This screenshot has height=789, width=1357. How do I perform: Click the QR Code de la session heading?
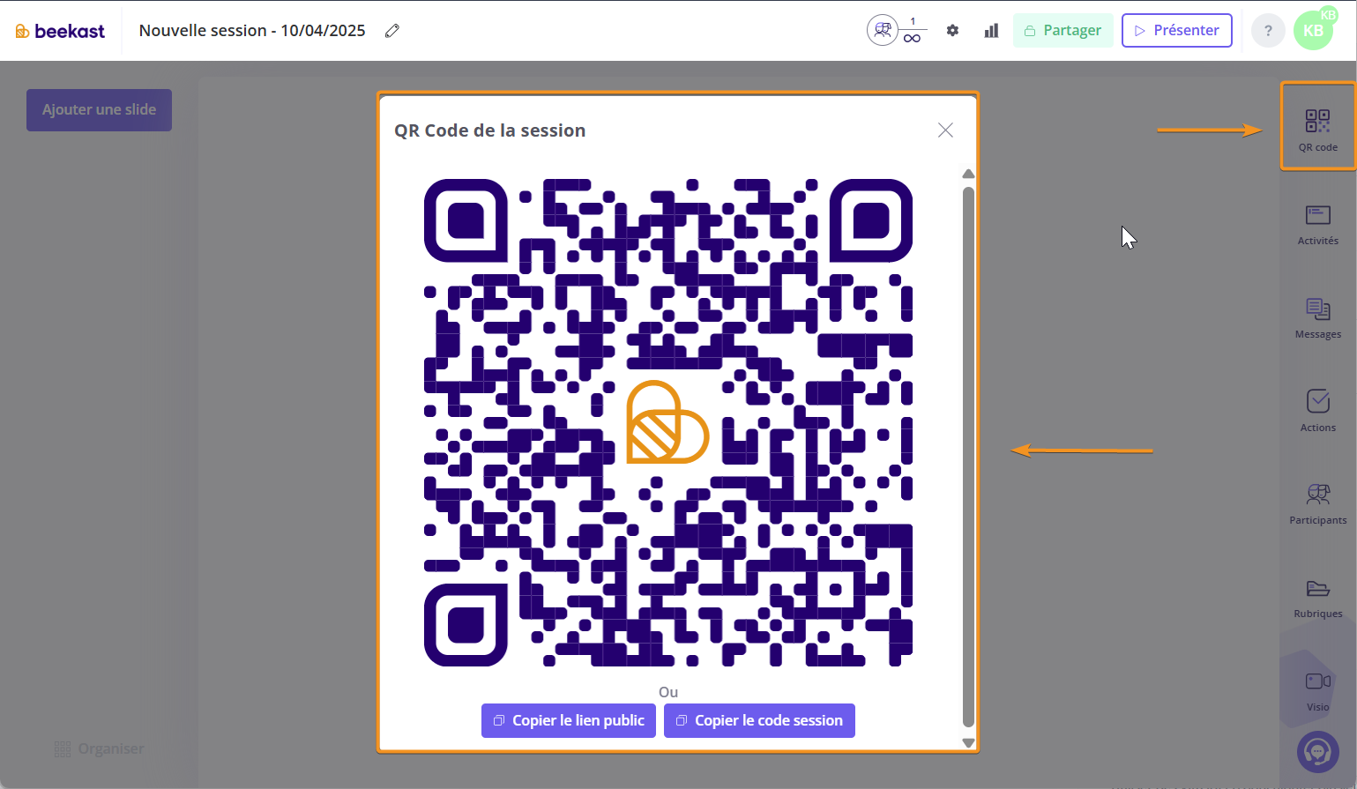pos(489,130)
